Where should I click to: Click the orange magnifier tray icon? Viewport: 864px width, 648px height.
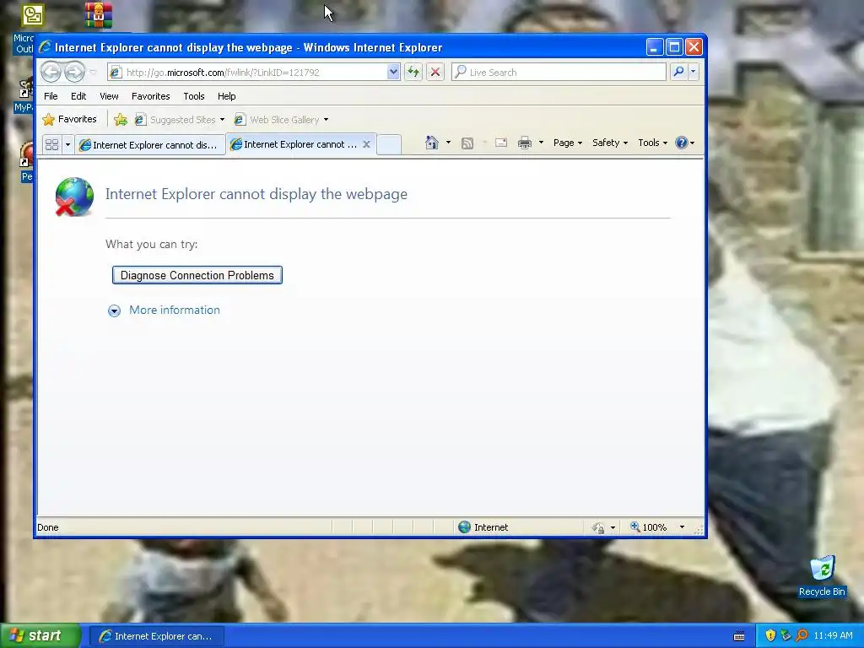pyautogui.click(x=802, y=636)
